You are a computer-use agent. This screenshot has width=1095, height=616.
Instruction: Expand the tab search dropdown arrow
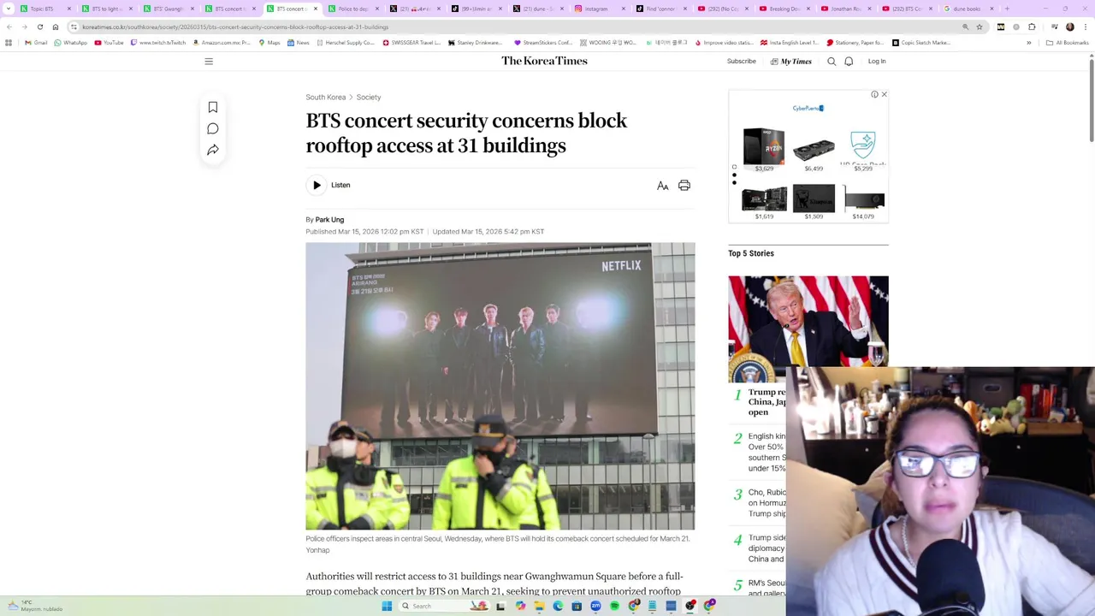9,9
